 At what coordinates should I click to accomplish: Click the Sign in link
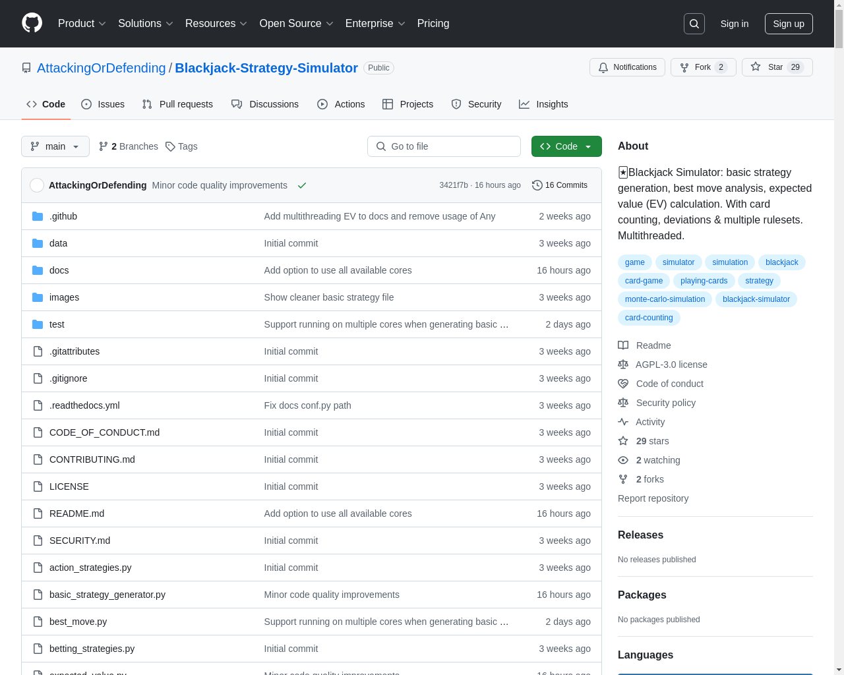pos(735,24)
